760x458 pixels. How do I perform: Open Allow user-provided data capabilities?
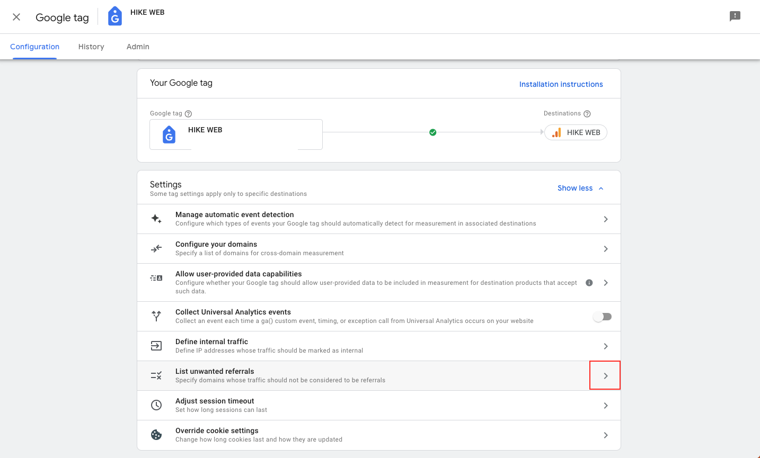(379, 283)
